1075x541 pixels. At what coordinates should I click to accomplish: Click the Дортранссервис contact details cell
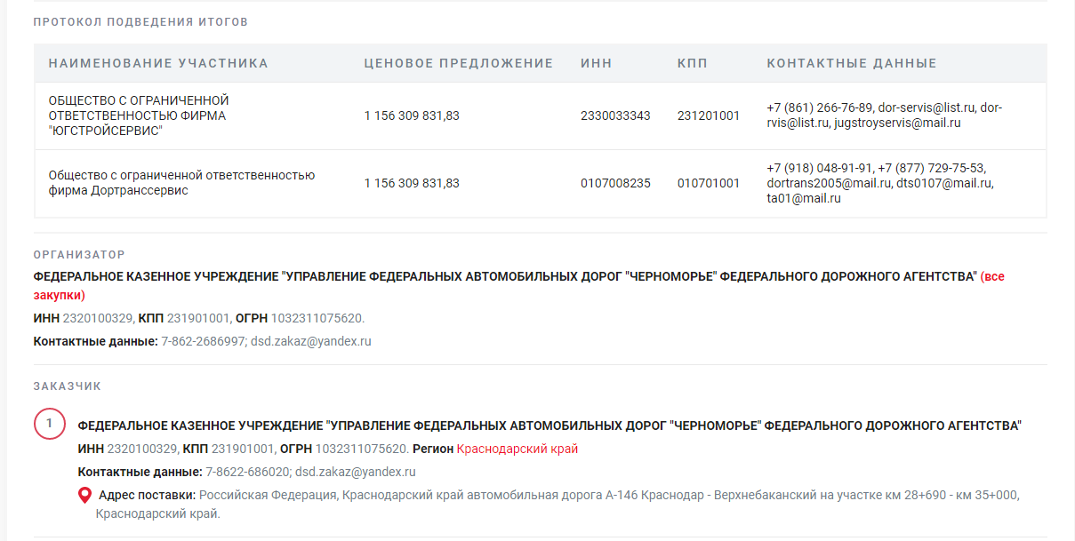pyautogui.click(x=878, y=183)
